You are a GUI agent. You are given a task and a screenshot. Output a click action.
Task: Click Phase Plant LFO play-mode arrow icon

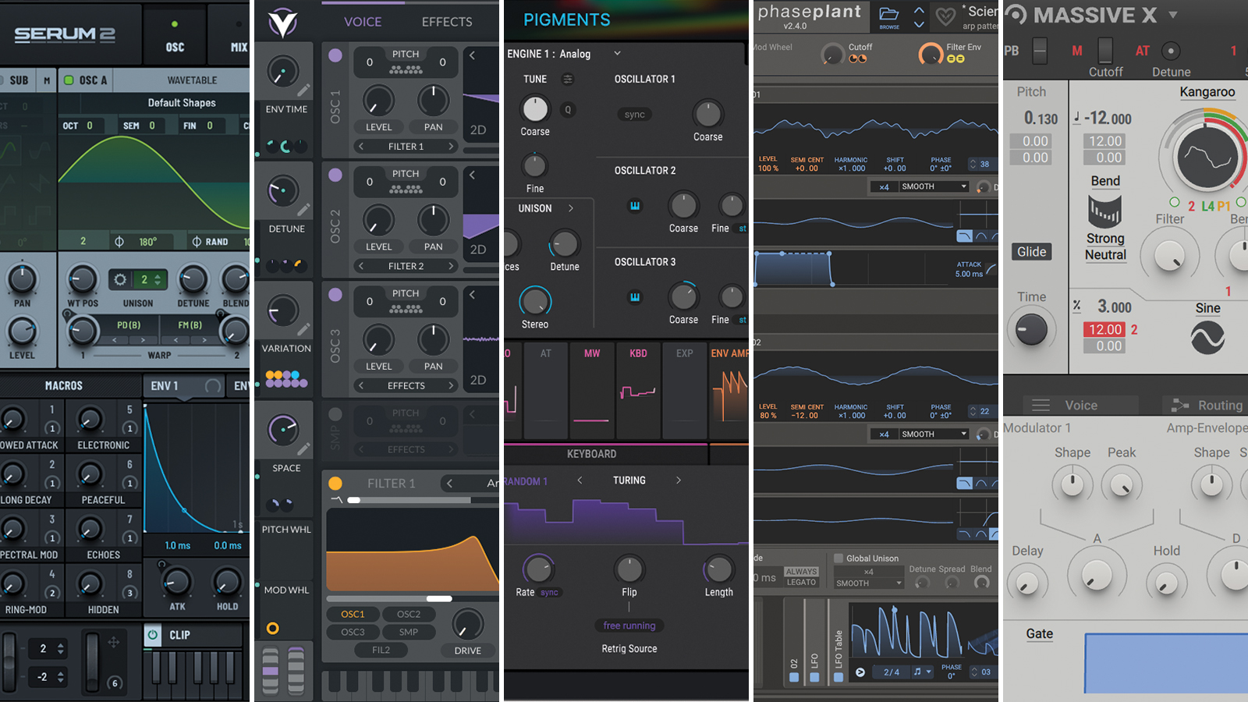[860, 672]
